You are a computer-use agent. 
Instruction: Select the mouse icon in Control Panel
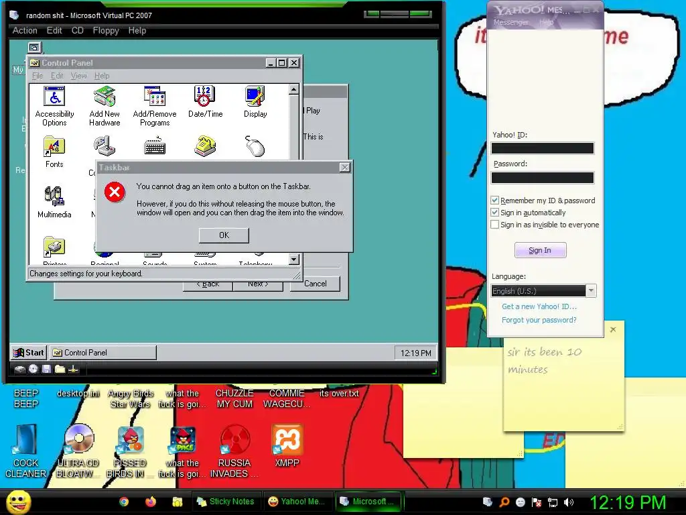(x=255, y=146)
